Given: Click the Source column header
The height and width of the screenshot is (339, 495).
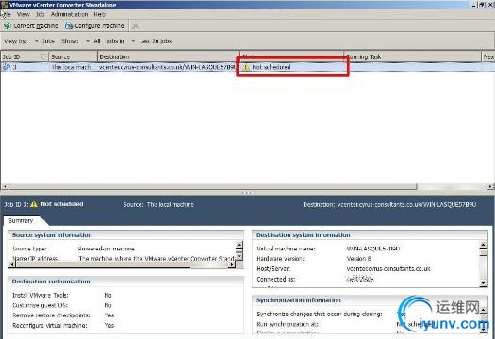Looking at the screenshot, I should 73,56.
